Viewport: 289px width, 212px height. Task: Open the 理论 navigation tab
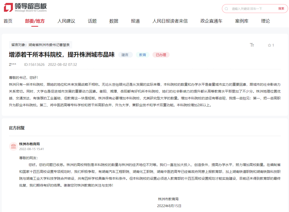click(265, 21)
